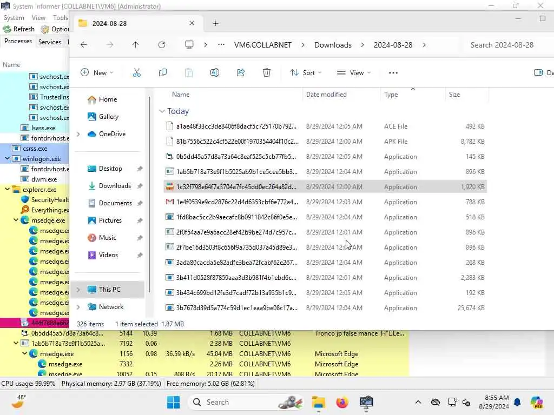Open the Tools menu in System Informer

61,18
